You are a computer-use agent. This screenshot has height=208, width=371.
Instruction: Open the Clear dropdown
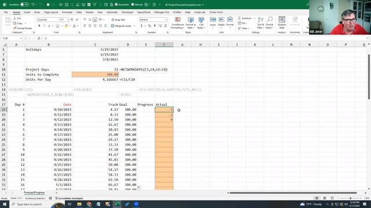tap(243, 28)
